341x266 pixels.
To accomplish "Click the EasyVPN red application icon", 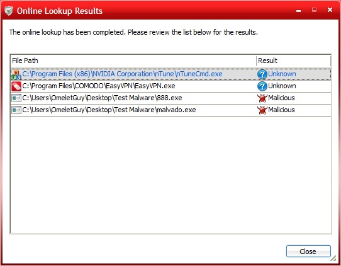I will (16, 86).
